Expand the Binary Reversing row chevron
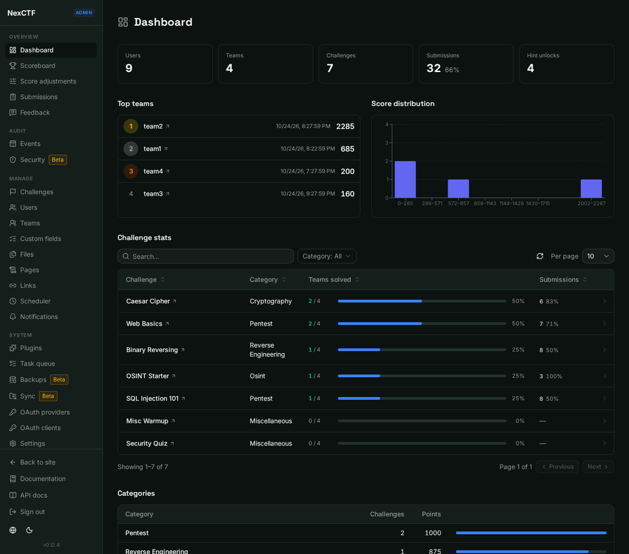Image resolution: width=629 pixels, height=554 pixels. coord(604,350)
